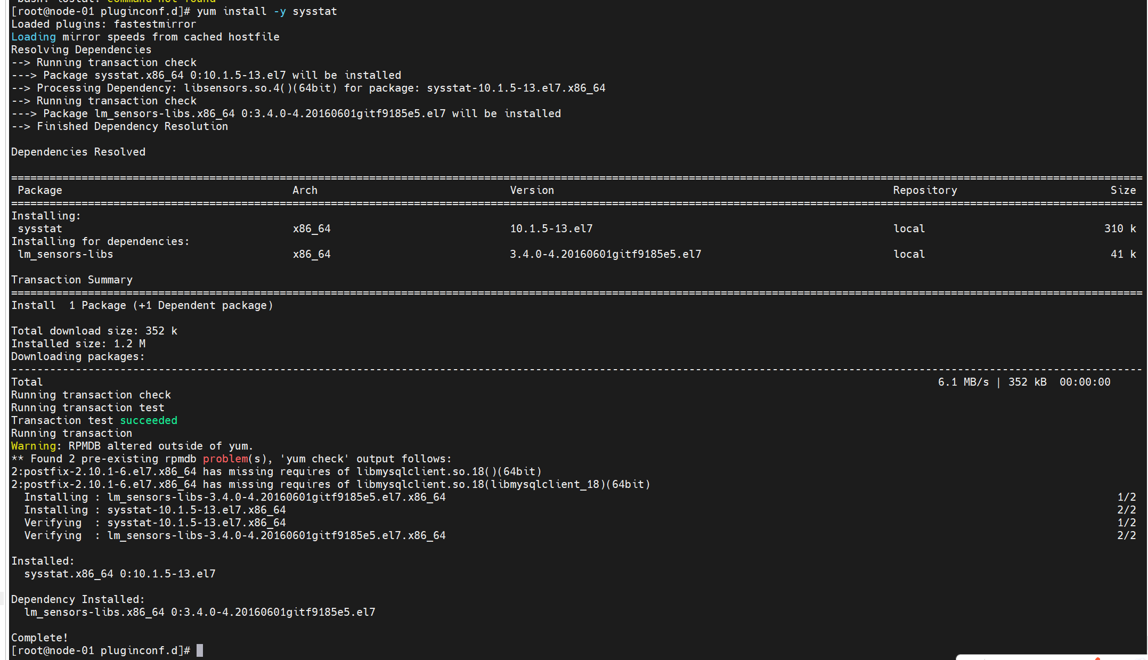Screen dimensions: 1148x660
Task: Click the cyan 'Loading' word
Action: [34, 37]
